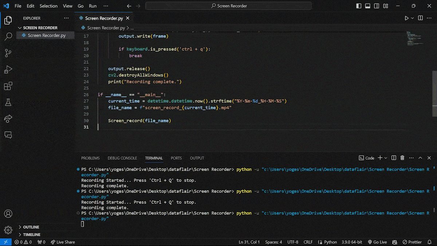Expand the TIMELINE section

click(x=32, y=235)
